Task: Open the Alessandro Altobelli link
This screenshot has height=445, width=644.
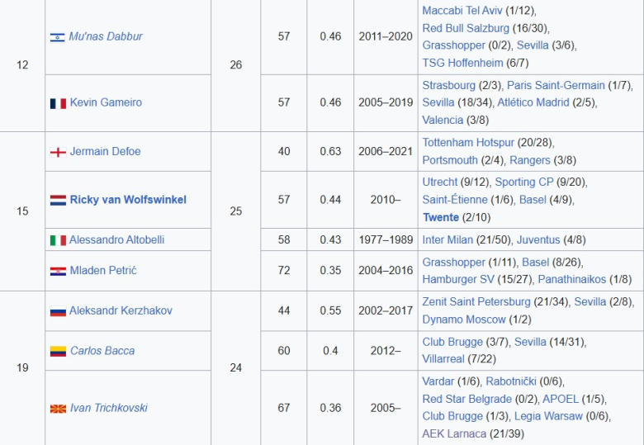Action: (x=116, y=239)
